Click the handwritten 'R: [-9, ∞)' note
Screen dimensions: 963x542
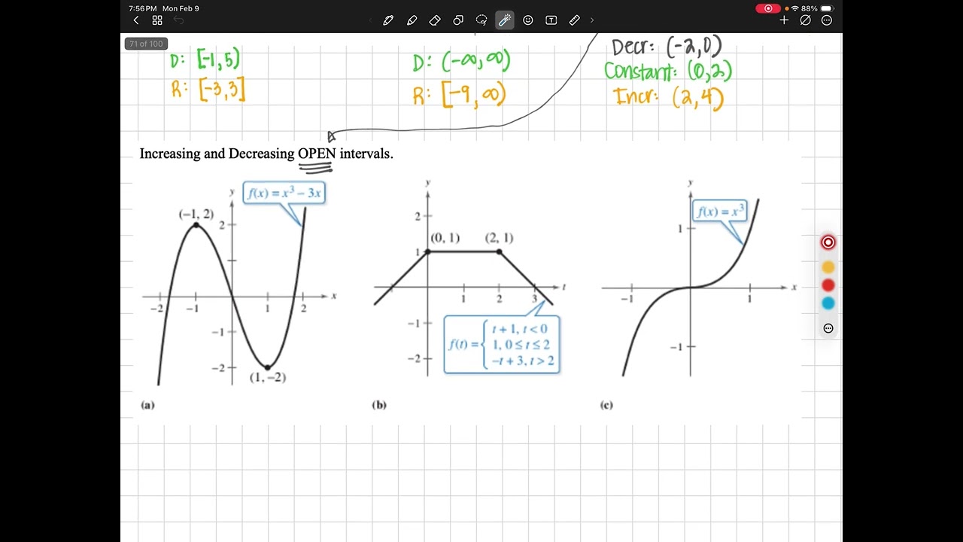pyautogui.click(x=460, y=95)
